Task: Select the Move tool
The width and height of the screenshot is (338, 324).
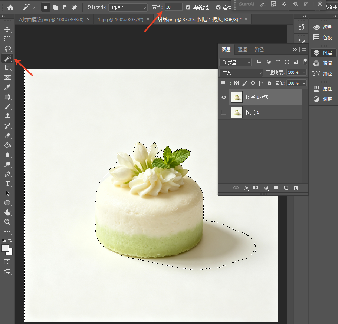Action: 7,29
